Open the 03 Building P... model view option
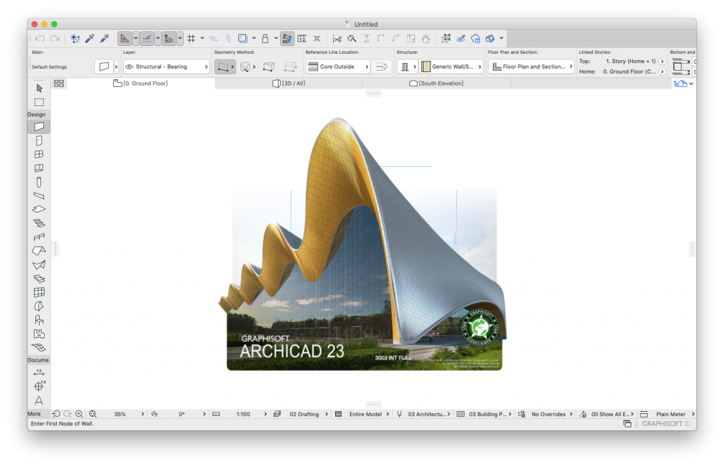The image size is (724, 467). pyautogui.click(x=488, y=414)
